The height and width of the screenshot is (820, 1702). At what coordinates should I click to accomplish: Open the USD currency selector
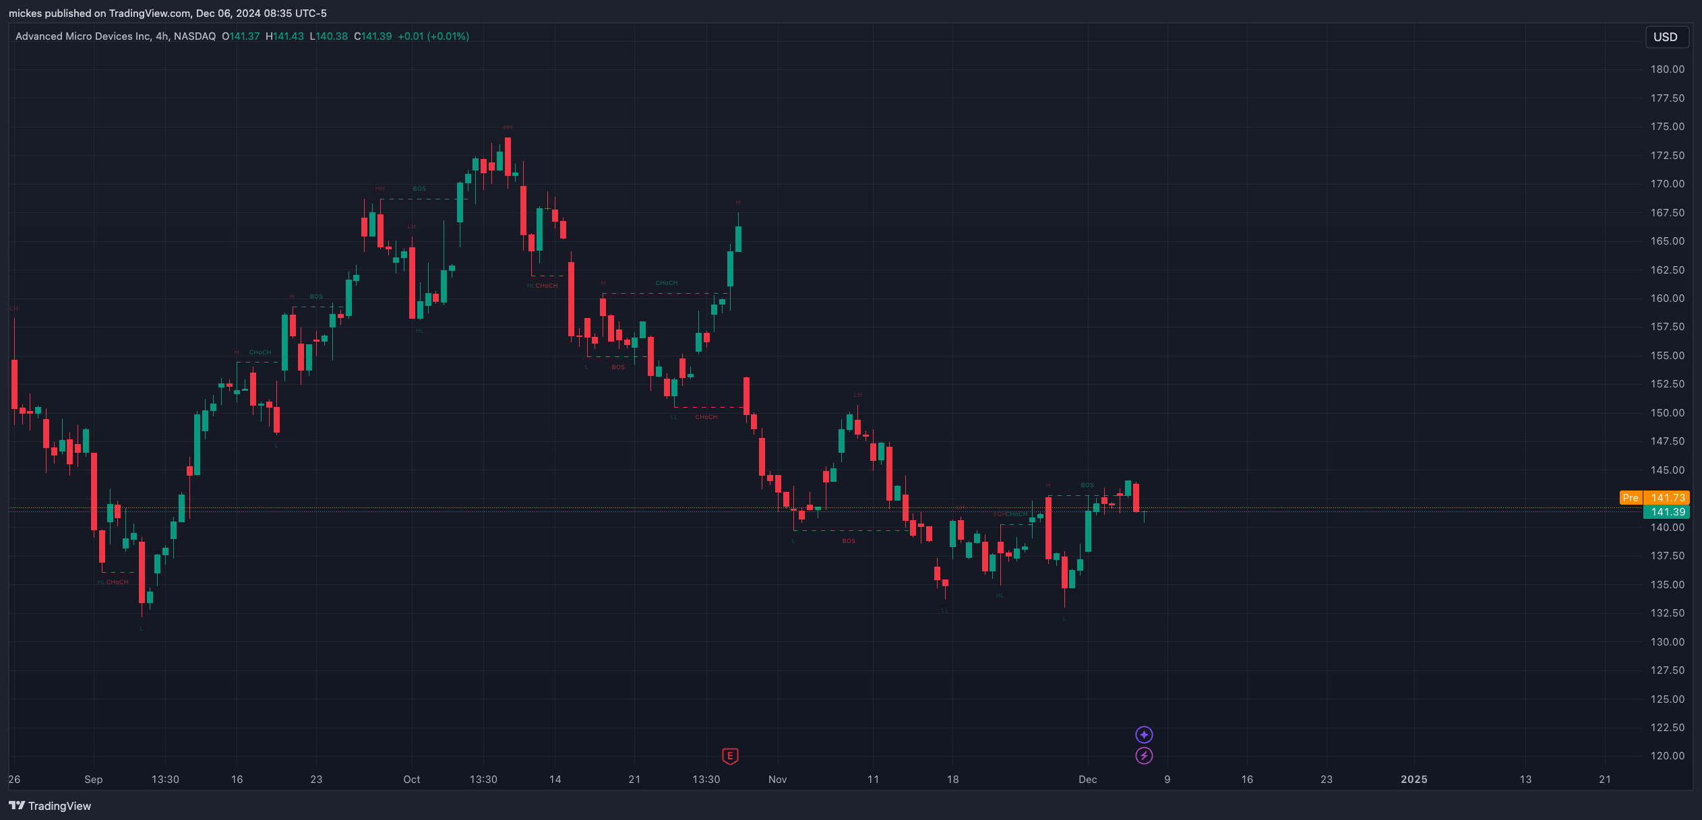[1666, 37]
